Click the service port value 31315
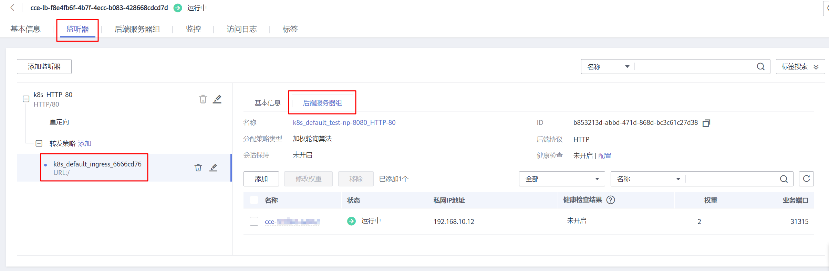 click(x=799, y=221)
